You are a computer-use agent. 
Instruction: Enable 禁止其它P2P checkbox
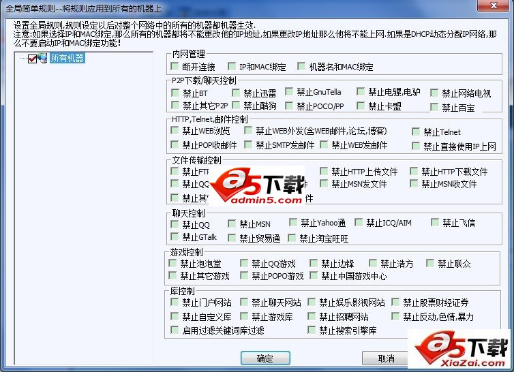coord(175,105)
